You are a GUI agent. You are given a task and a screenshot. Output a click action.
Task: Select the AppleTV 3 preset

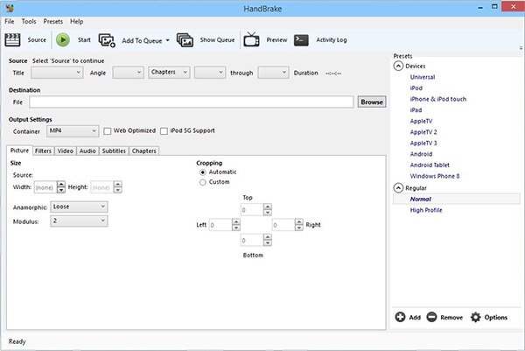click(423, 144)
